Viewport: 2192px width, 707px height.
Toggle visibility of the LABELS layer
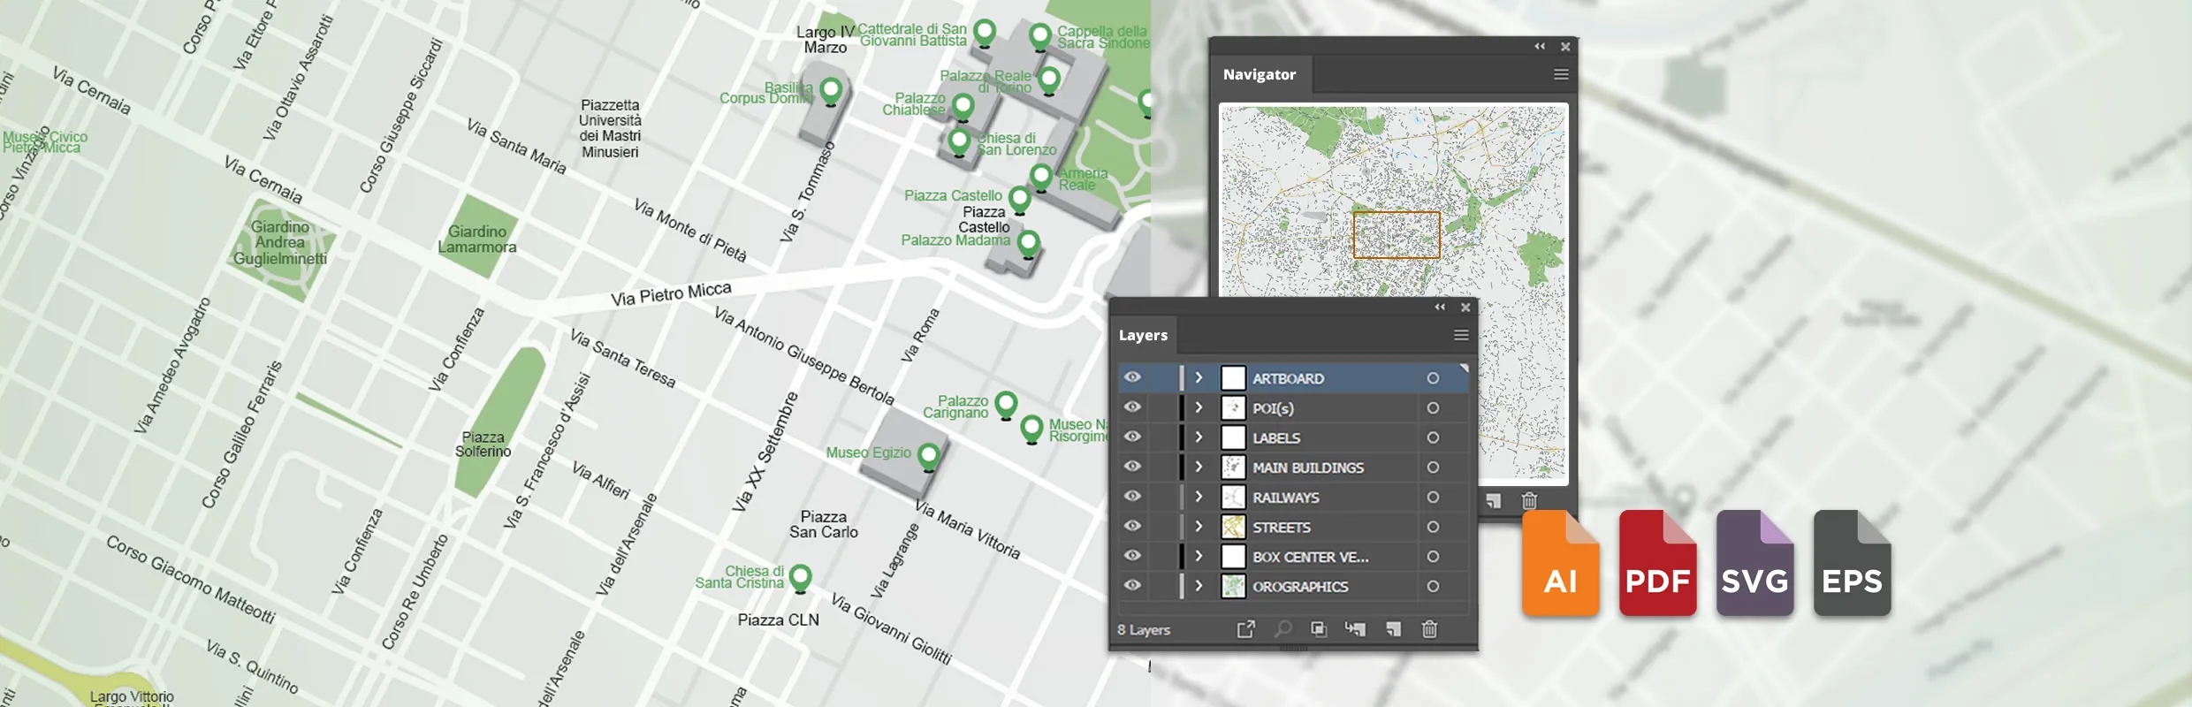click(1132, 437)
